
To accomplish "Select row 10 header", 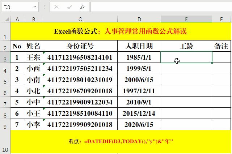I will (5, 142).
